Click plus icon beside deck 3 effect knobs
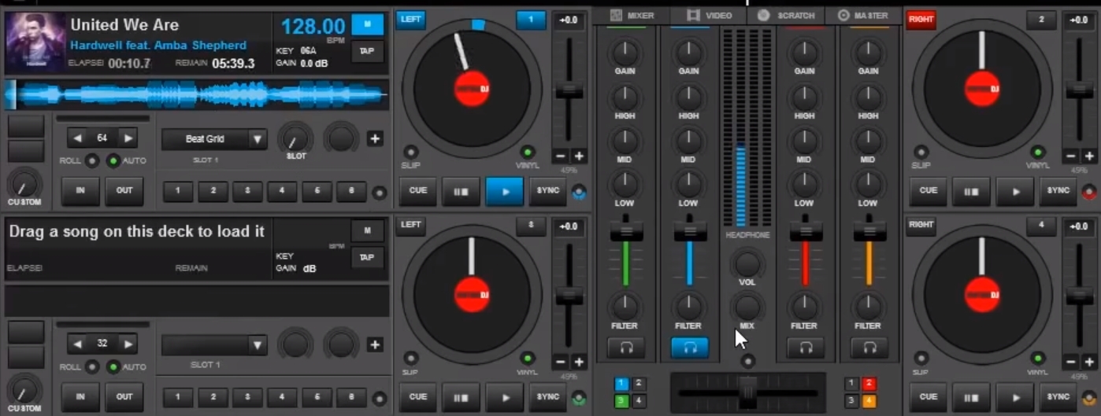The width and height of the screenshot is (1101, 416). pos(375,344)
